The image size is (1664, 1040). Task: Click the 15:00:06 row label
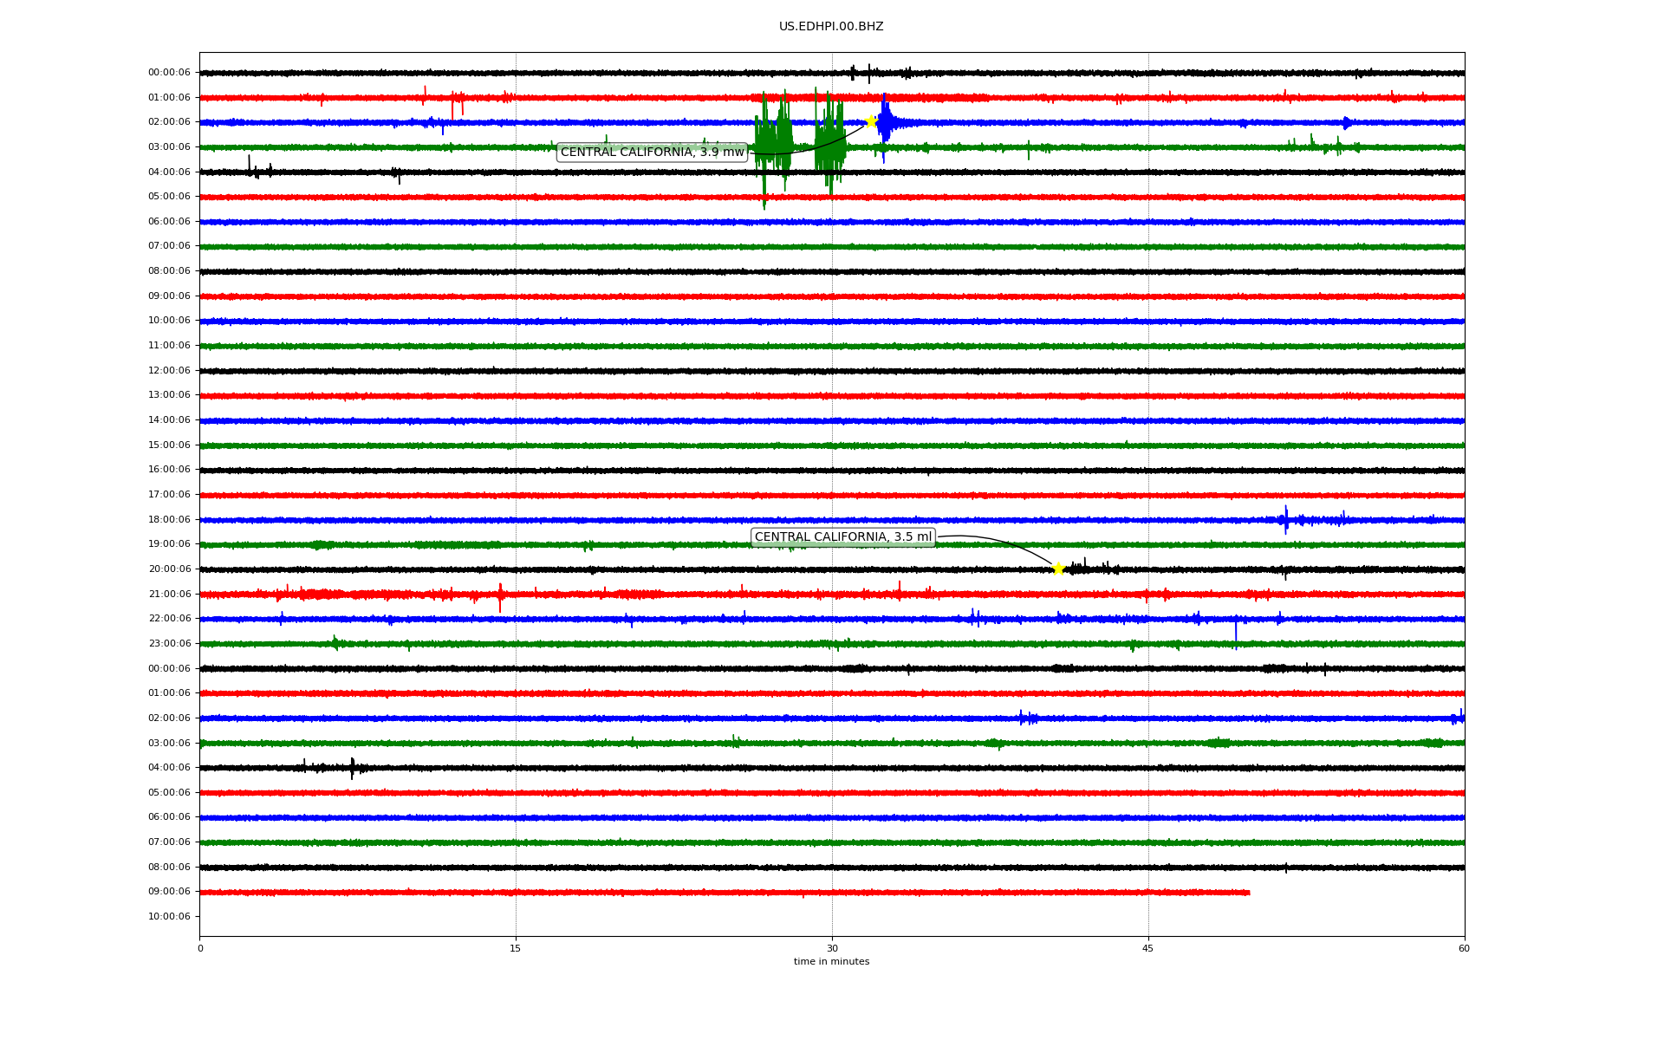(169, 445)
